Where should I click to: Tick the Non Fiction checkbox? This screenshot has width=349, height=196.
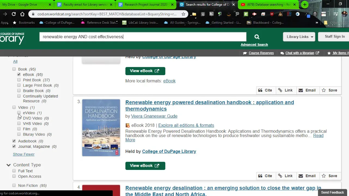click(x=14, y=185)
